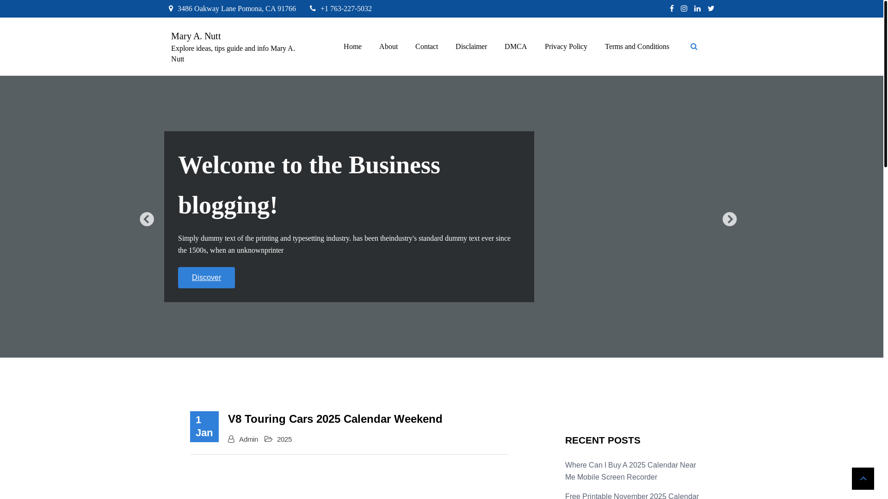Click the back-to-top arrow button
888x499 pixels.
pos(863,479)
